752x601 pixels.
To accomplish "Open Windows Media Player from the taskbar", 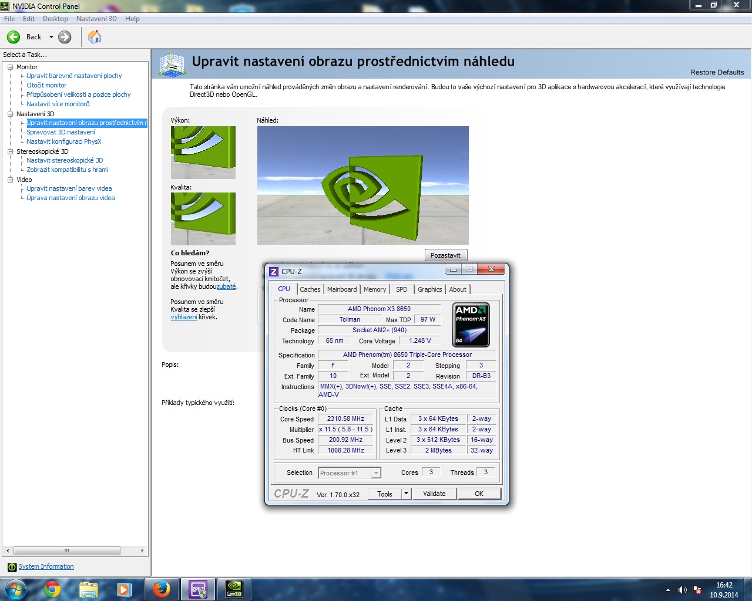I will (x=124, y=589).
